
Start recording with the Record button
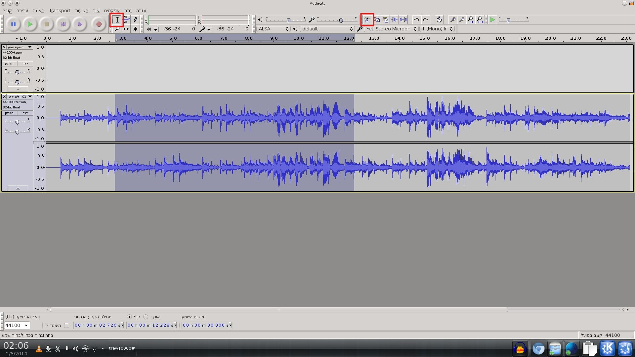pyautogui.click(x=99, y=24)
